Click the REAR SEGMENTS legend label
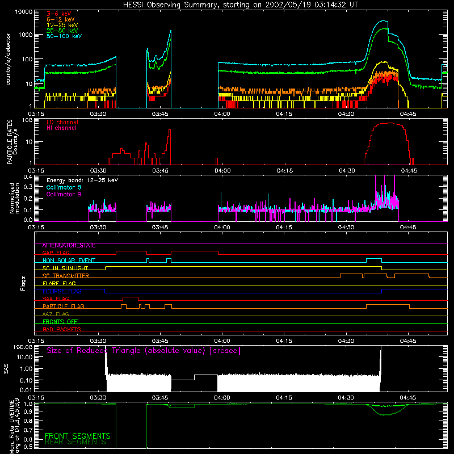Screen dimensions: 454x454 (x=75, y=442)
